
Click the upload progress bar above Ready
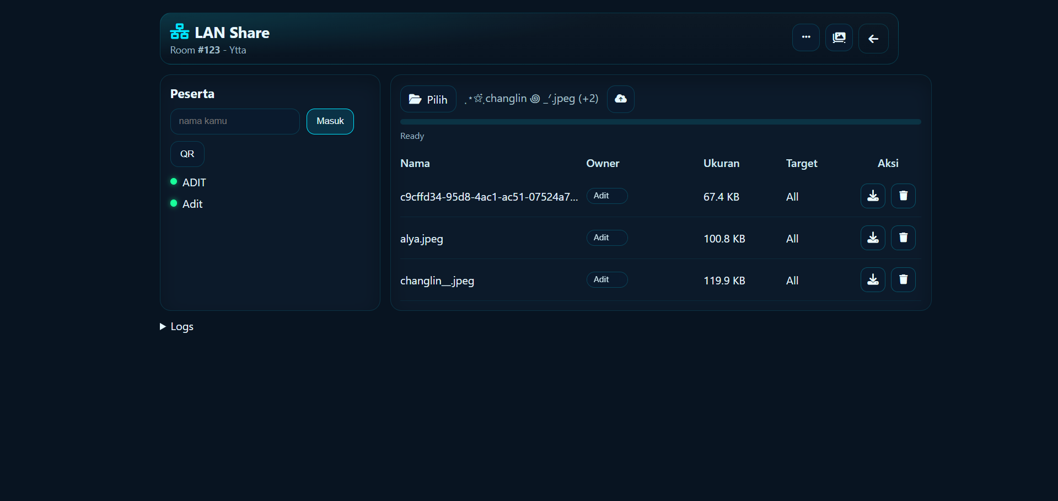point(660,122)
